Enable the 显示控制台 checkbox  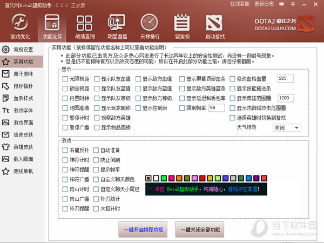[x=138, y=108]
